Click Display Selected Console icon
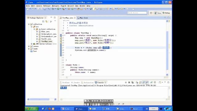 pos(155,82)
